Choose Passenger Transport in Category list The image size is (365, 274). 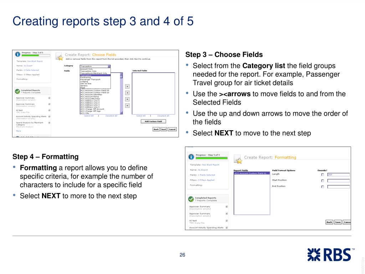pyautogui.click(x=90, y=80)
